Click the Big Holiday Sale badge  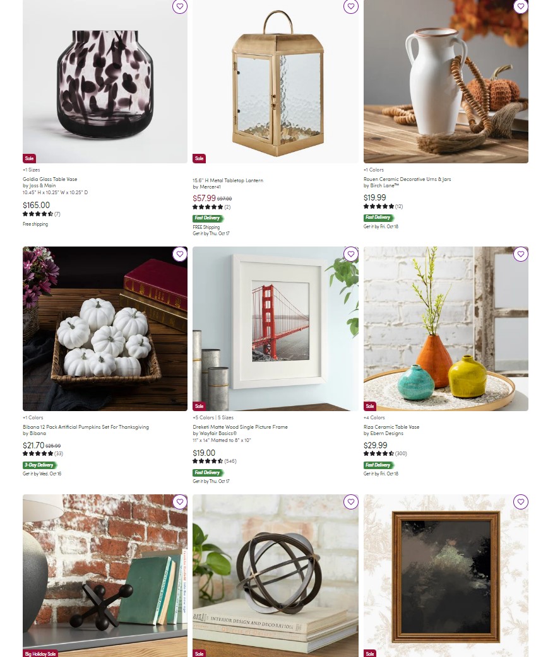pyautogui.click(x=40, y=654)
